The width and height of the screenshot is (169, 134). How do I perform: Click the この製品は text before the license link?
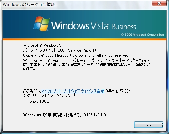click(x=32, y=91)
